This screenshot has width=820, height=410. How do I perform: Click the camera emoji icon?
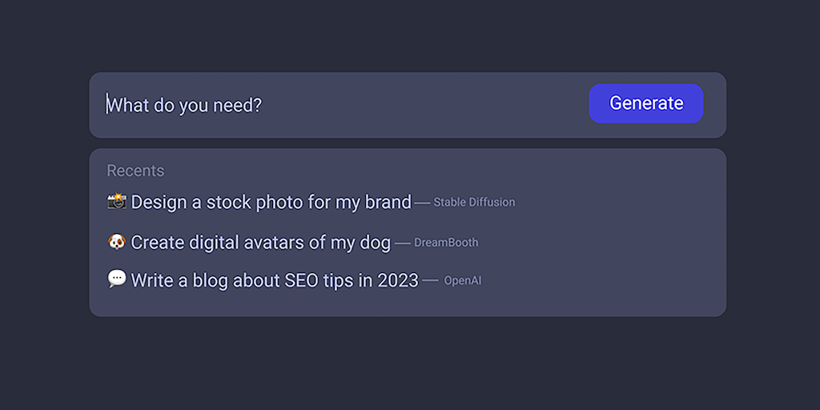[117, 201]
